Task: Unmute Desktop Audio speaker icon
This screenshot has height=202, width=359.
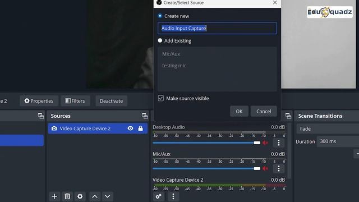Action: pyautogui.click(x=265, y=143)
